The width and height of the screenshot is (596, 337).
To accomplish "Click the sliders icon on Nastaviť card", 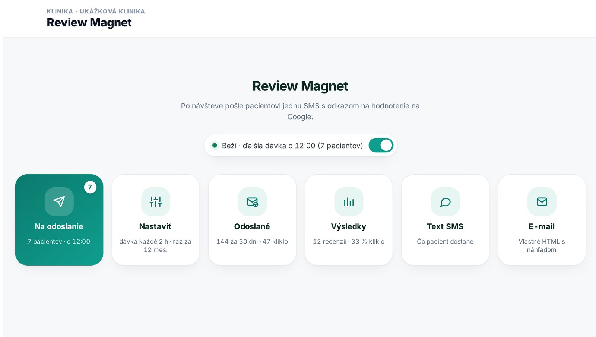I will [x=156, y=201].
